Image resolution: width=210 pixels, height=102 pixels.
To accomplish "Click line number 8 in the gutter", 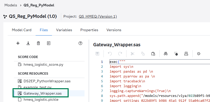I will [102, 96].
